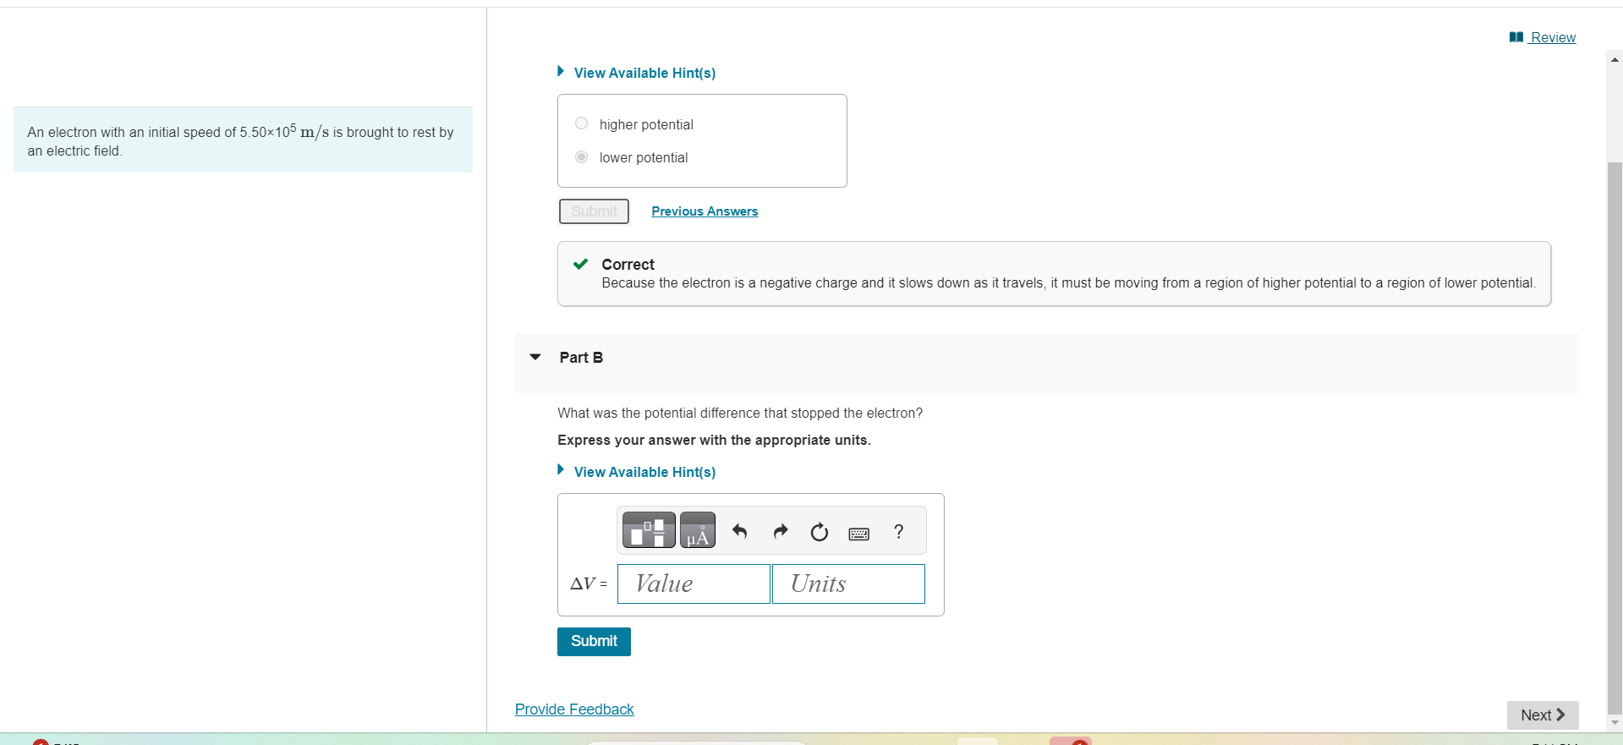Viewport: 1623px width, 745px height.
Task: Open the Previous Answers link
Action: click(x=705, y=211)
